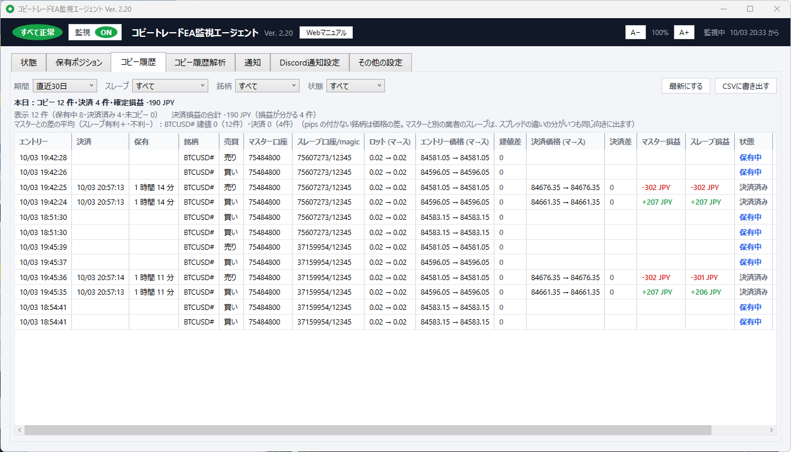Expand the 状態 filter dropdown above the table
791x452 pixels.
pyautogui.click(x=355, y=86)
